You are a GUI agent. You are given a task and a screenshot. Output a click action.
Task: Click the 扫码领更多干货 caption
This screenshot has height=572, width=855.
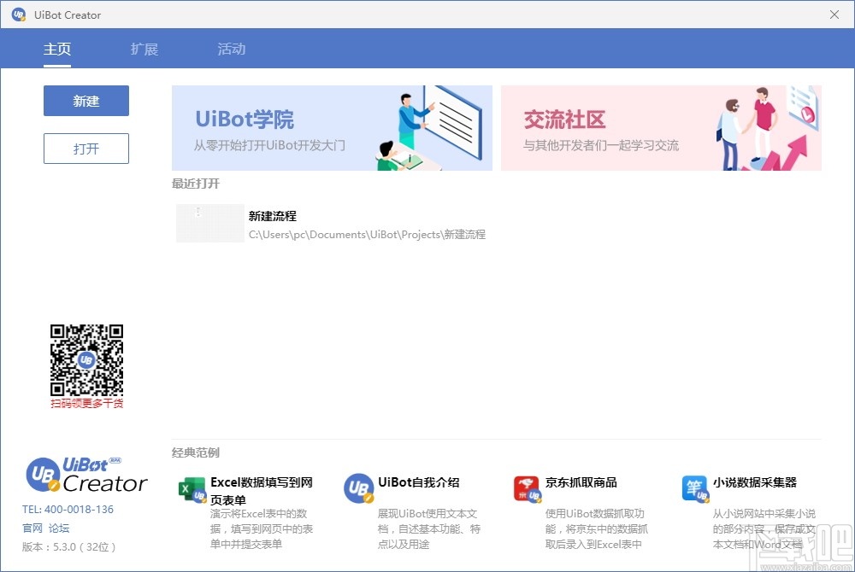[x=86, y=403]
